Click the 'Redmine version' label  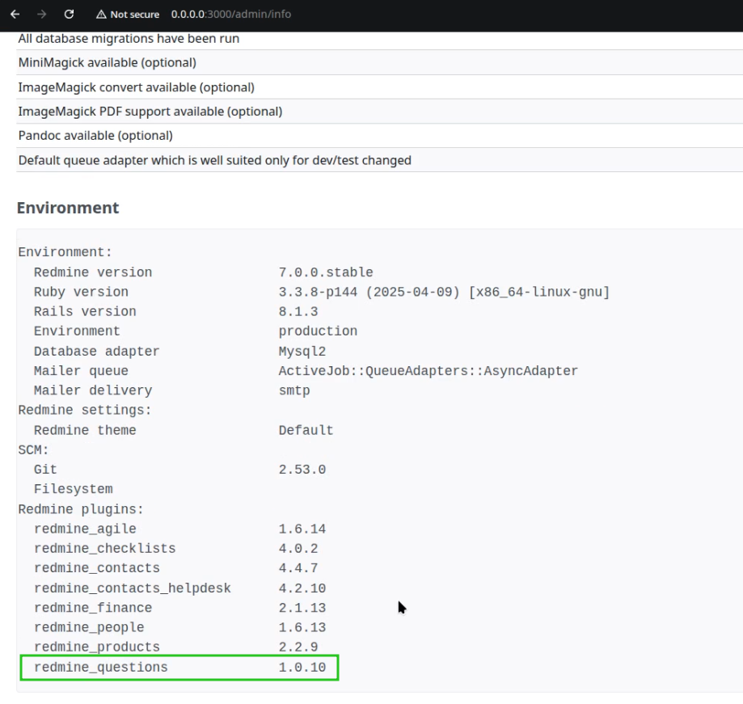click(x=93, y=272)
